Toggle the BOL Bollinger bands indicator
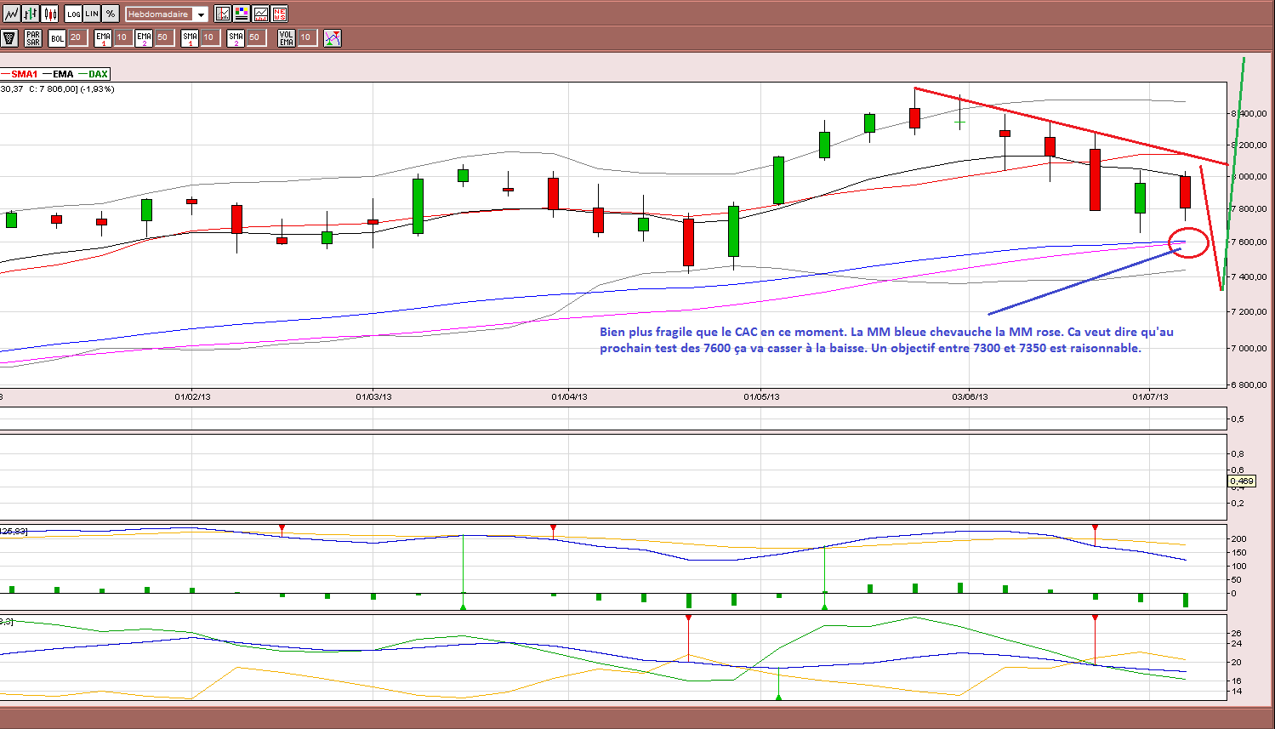 (57, 38)
